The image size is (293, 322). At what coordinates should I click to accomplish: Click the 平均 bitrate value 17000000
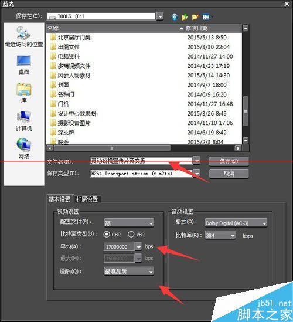[x=120, y=247]
